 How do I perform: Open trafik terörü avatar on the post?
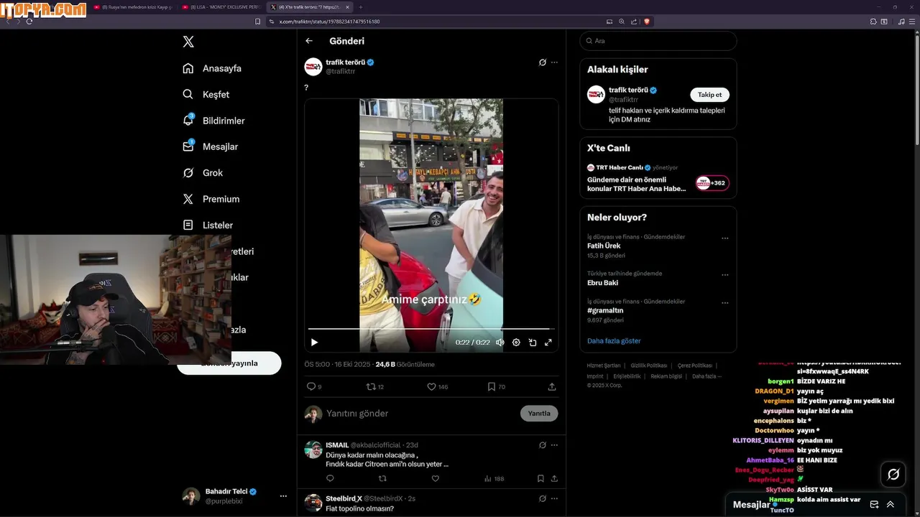point(313,67)
